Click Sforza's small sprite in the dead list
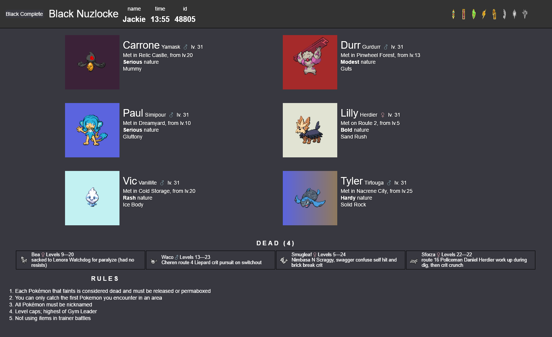 (414, 261)
